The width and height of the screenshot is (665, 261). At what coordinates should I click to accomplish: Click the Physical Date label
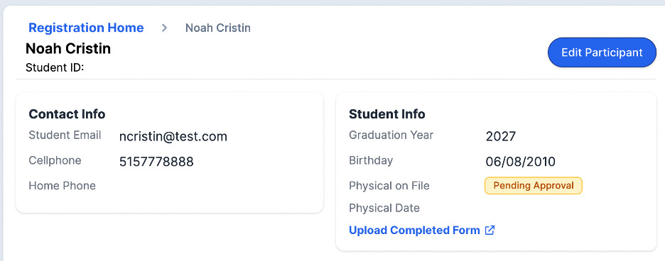384,208
